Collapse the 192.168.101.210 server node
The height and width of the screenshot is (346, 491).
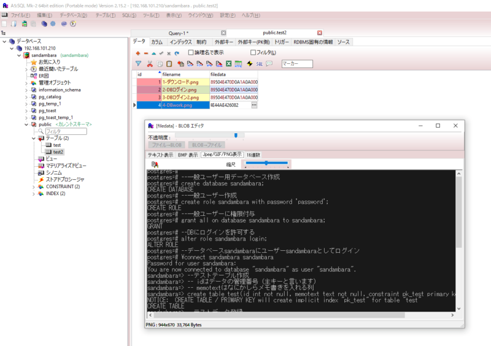tap(12, 48)
